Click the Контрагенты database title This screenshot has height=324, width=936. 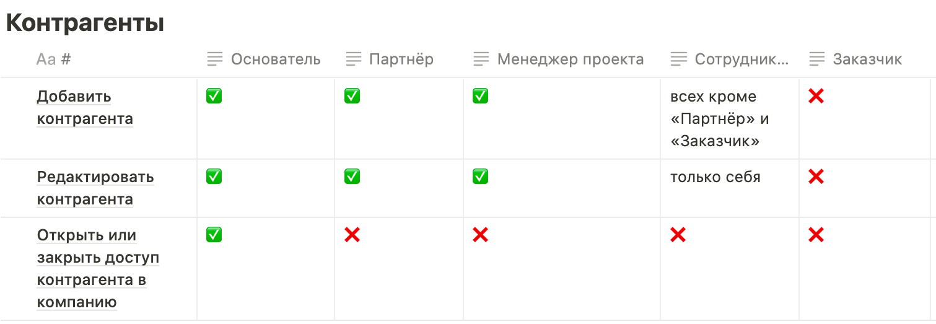85,24
